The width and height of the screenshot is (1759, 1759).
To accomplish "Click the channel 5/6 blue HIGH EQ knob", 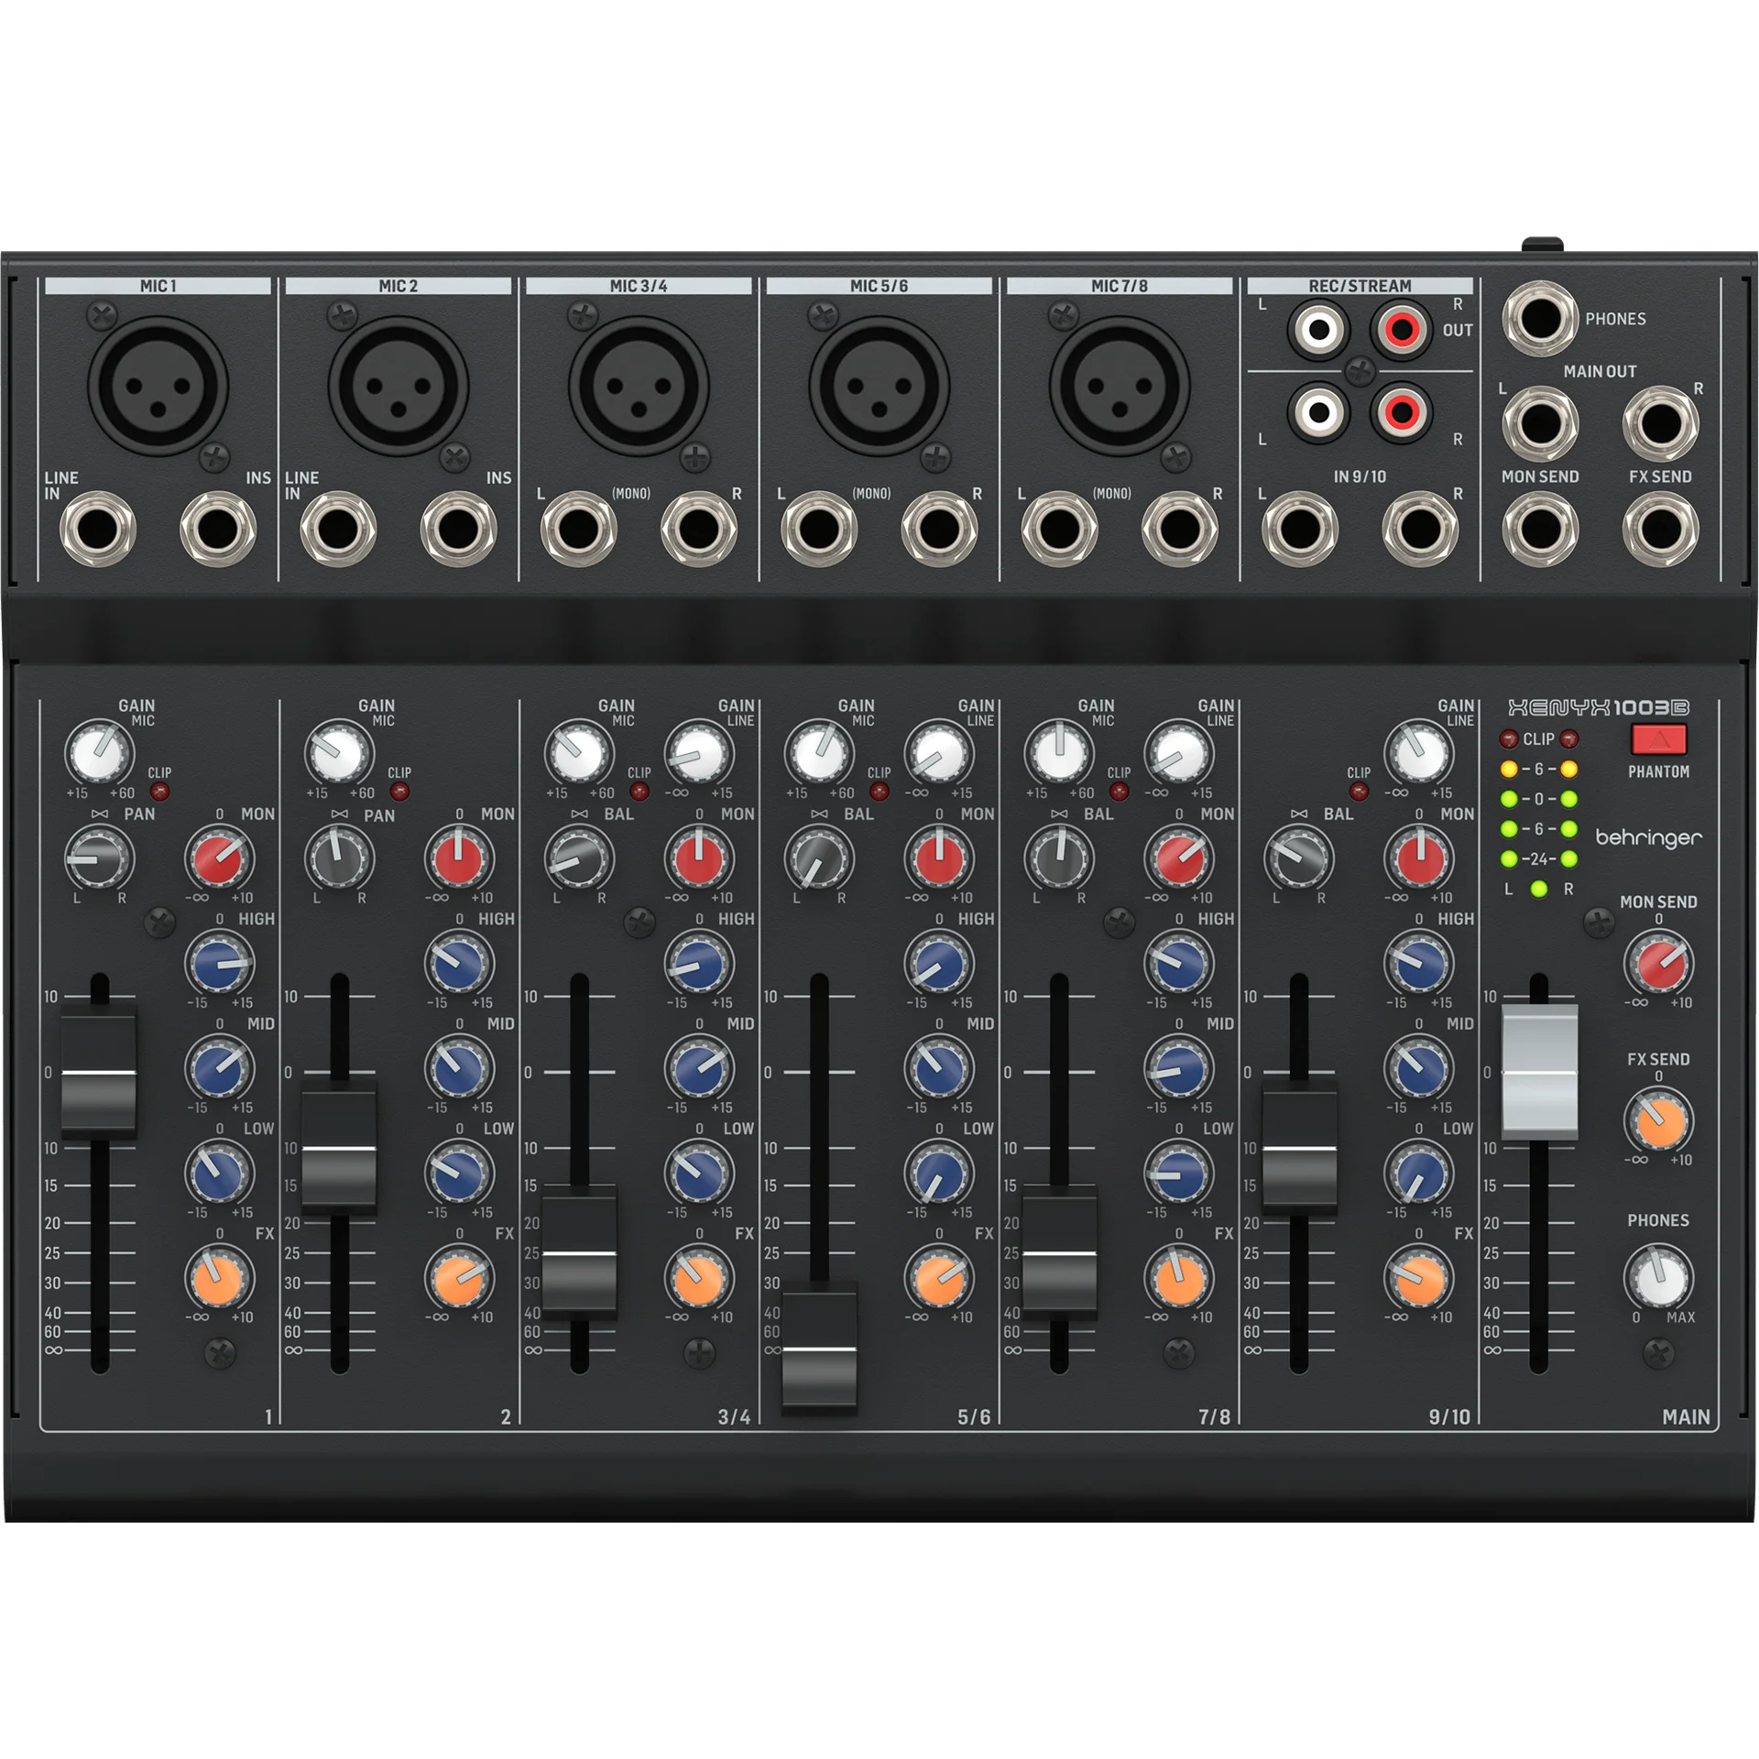I will click(939, 964).
